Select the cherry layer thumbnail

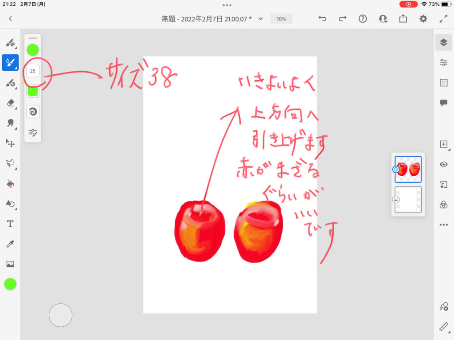[x=408, y=169]
